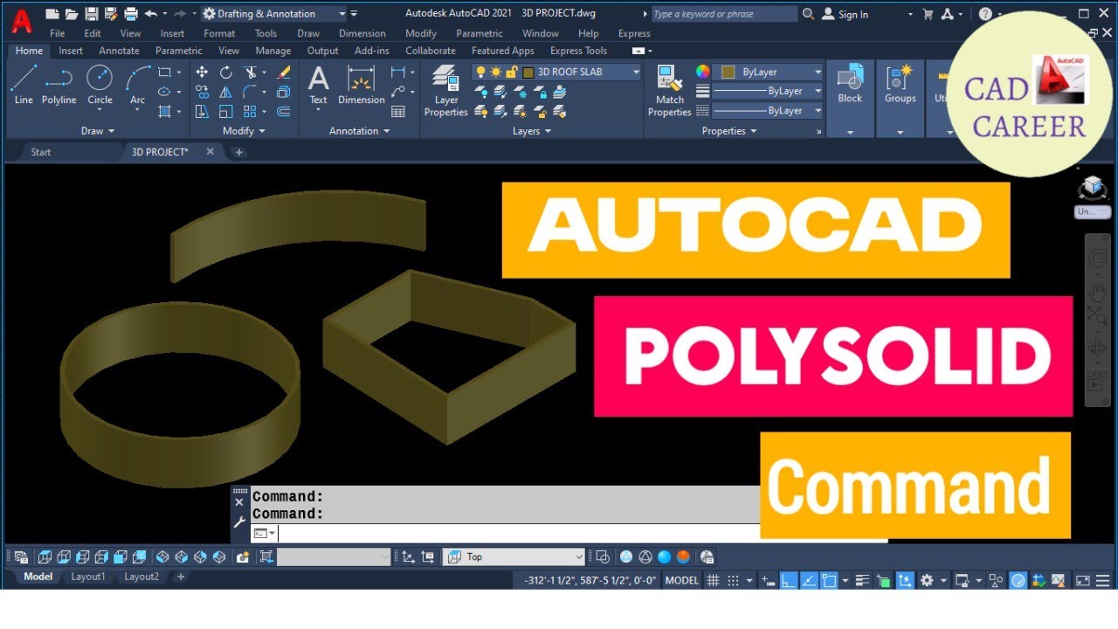Click the layer color swatch beside 3D ROOF SLAB
1118x629 pixels.
coord(528,72)
